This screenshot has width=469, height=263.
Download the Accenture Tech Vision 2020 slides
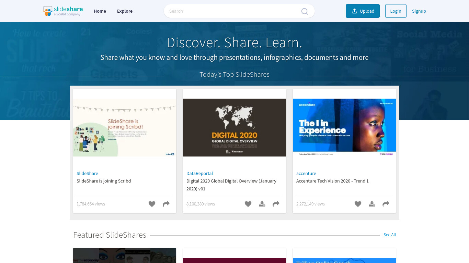pos(372,204)
